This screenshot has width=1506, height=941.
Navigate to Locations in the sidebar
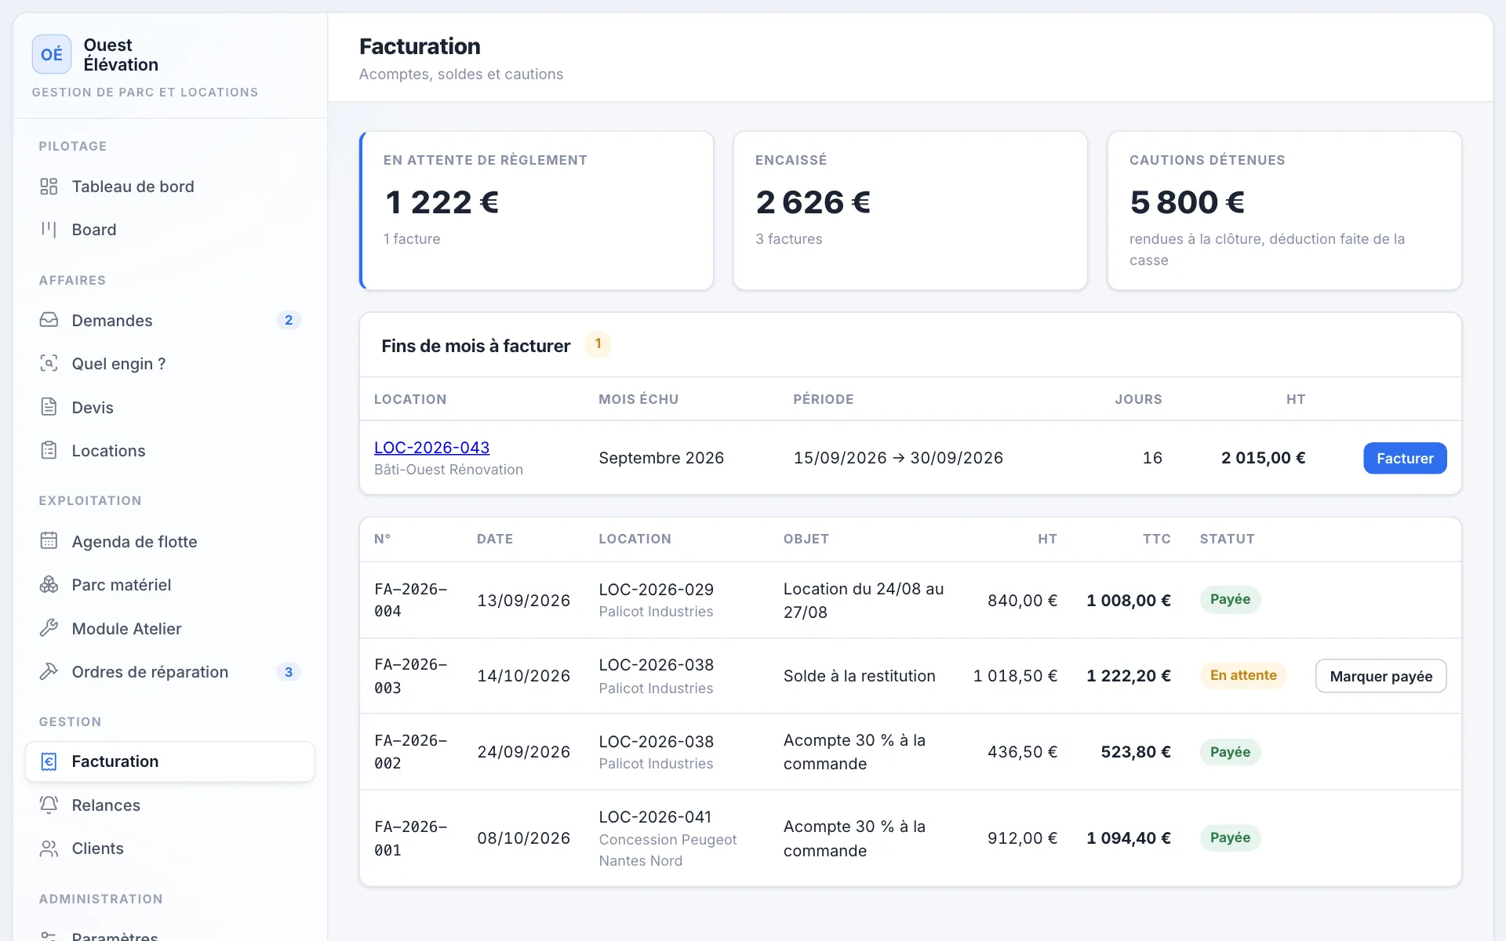[170, 450]
